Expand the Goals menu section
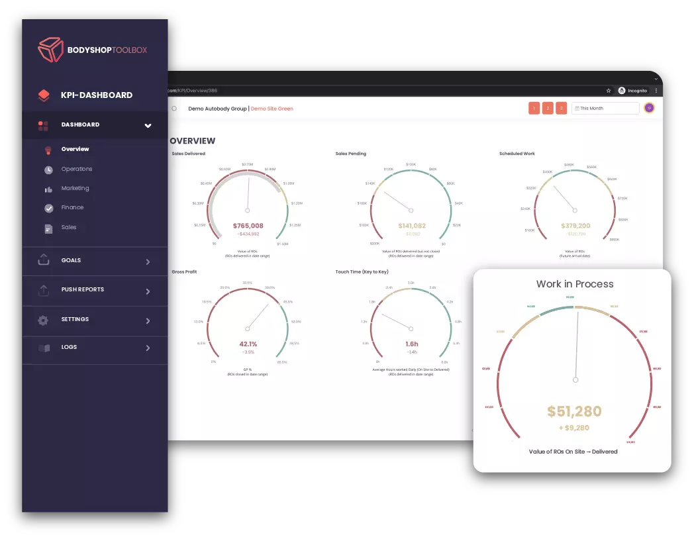The height and width of the screenshot is (535, 694). click(x=148, y=262)
